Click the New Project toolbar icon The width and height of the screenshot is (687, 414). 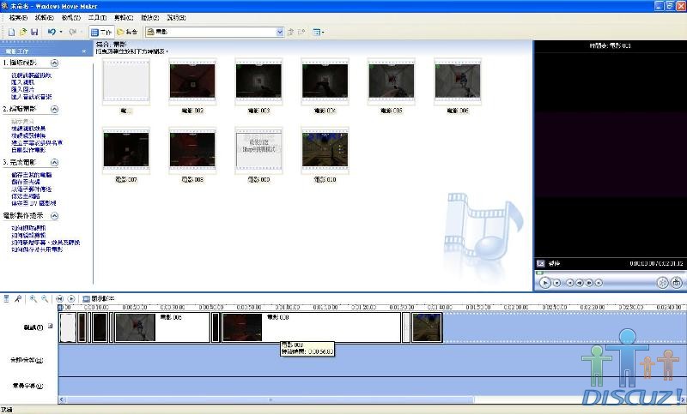pyautogui.click(x=12, y=32)
